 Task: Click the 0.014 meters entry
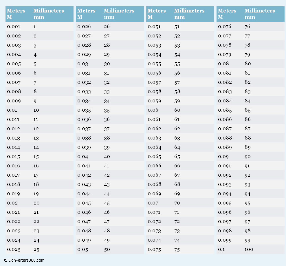(14, 147)
